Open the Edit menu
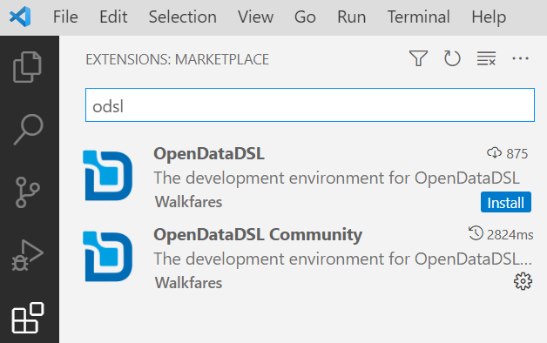547x343 pixels. [x=113, y=17]
